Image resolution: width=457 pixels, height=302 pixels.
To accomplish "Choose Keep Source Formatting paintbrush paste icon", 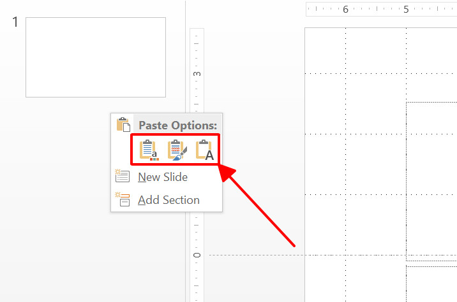I will pos(177,150).
